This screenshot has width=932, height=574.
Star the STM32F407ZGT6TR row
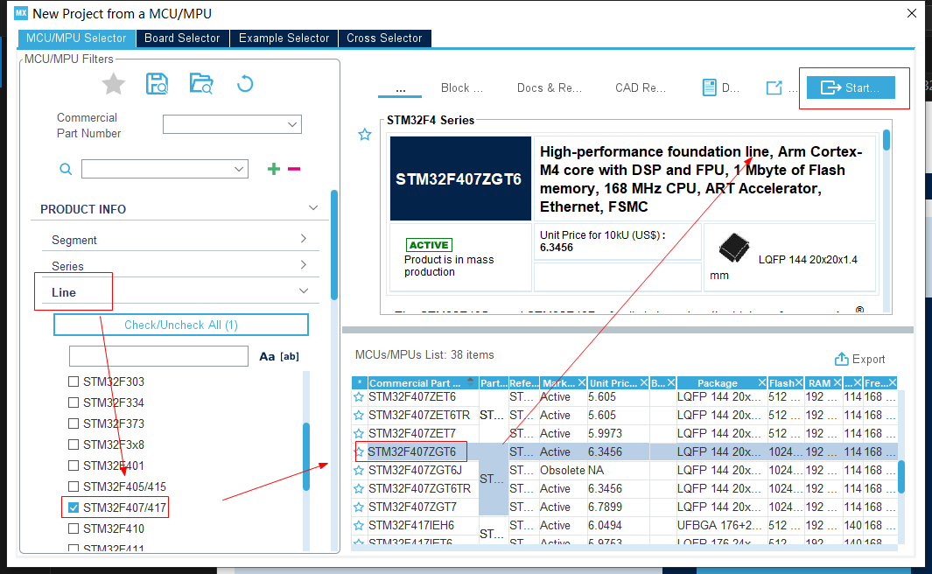[x=359, y=489]
